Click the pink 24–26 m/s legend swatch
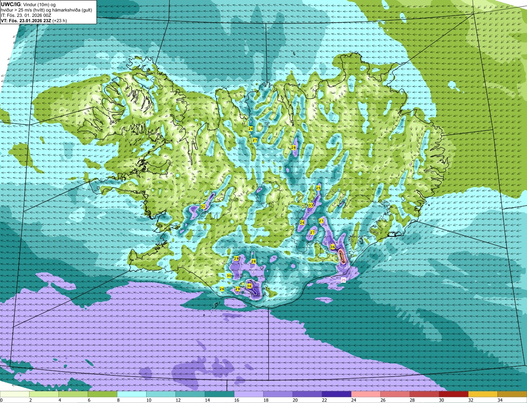The width and height of the screenshot is (527, 403). pos(366,394)
